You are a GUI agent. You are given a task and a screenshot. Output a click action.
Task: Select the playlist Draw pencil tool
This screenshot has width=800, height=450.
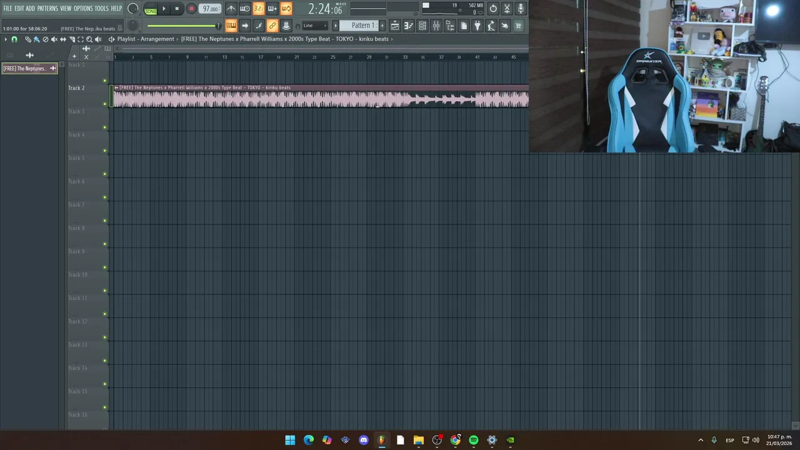point(28,39)
